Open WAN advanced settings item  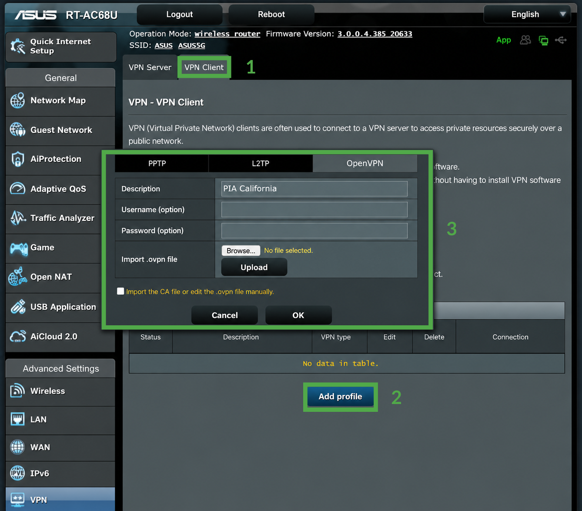[x=60, y=447]
